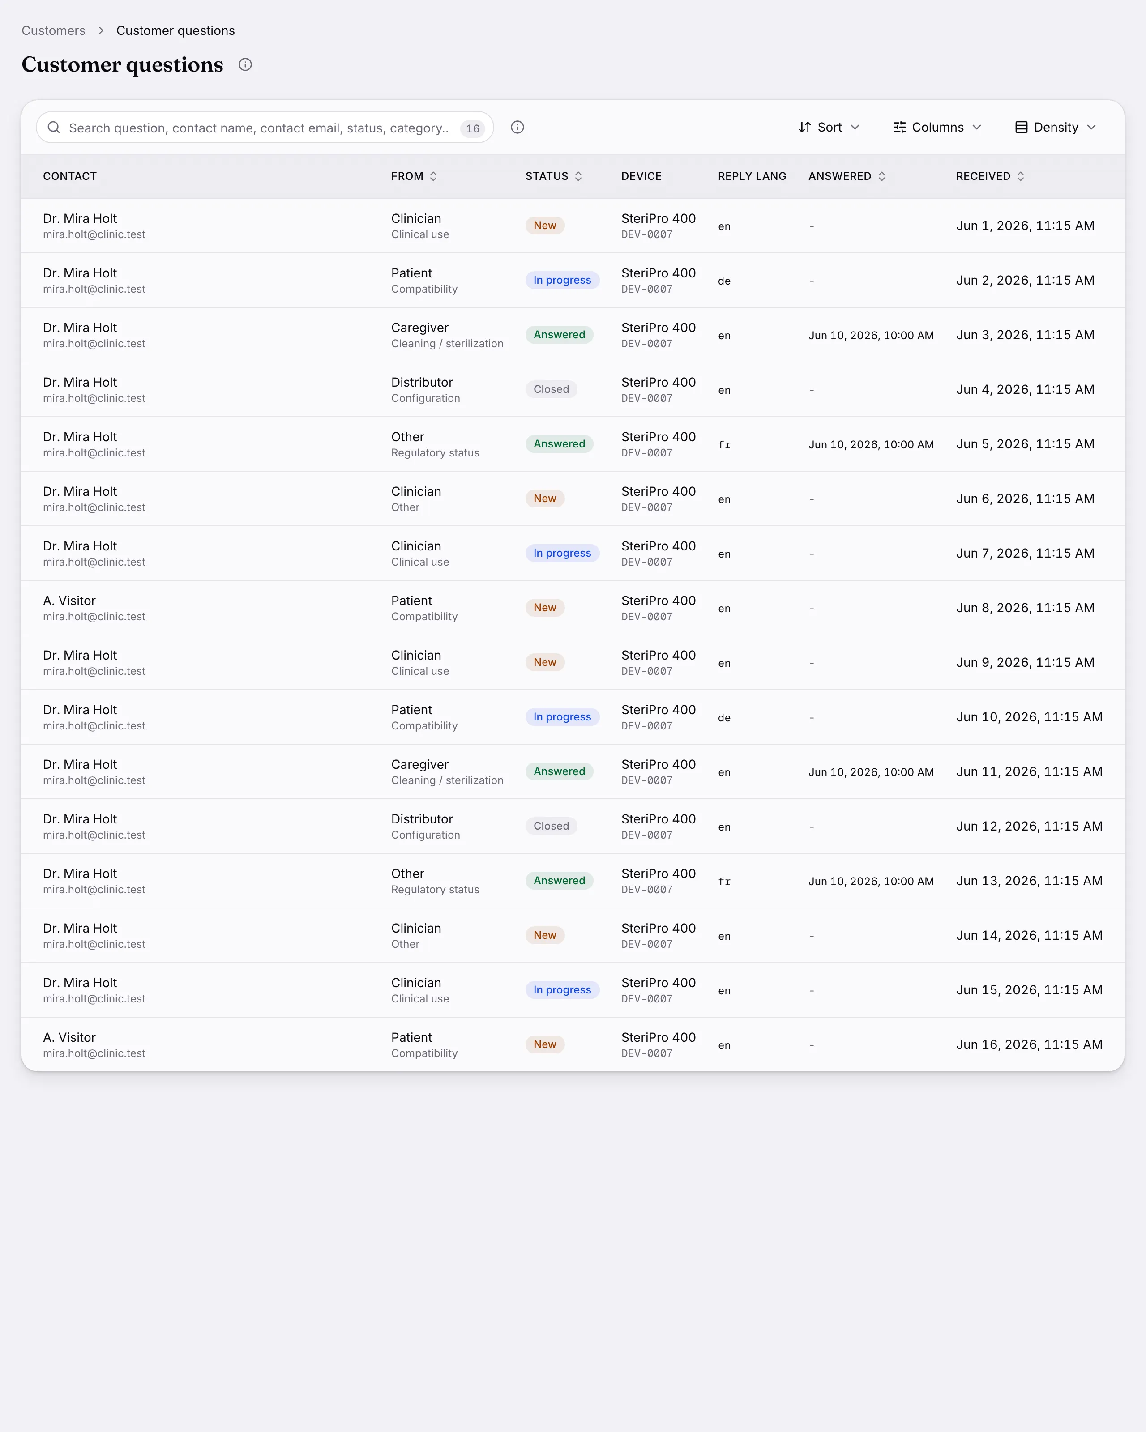This screenshot has height=1432, width=1146.
Task: Click the magnifier search icon
Action: (x=54, y=128)
